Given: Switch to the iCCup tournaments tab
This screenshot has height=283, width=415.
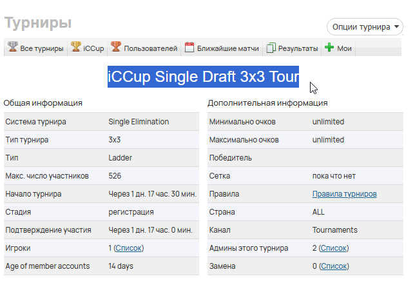Looking at the screenshot, I should [x=88, y=48].
